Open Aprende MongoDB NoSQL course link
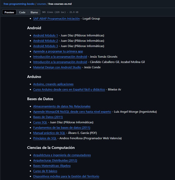 (x=72, y=111)
